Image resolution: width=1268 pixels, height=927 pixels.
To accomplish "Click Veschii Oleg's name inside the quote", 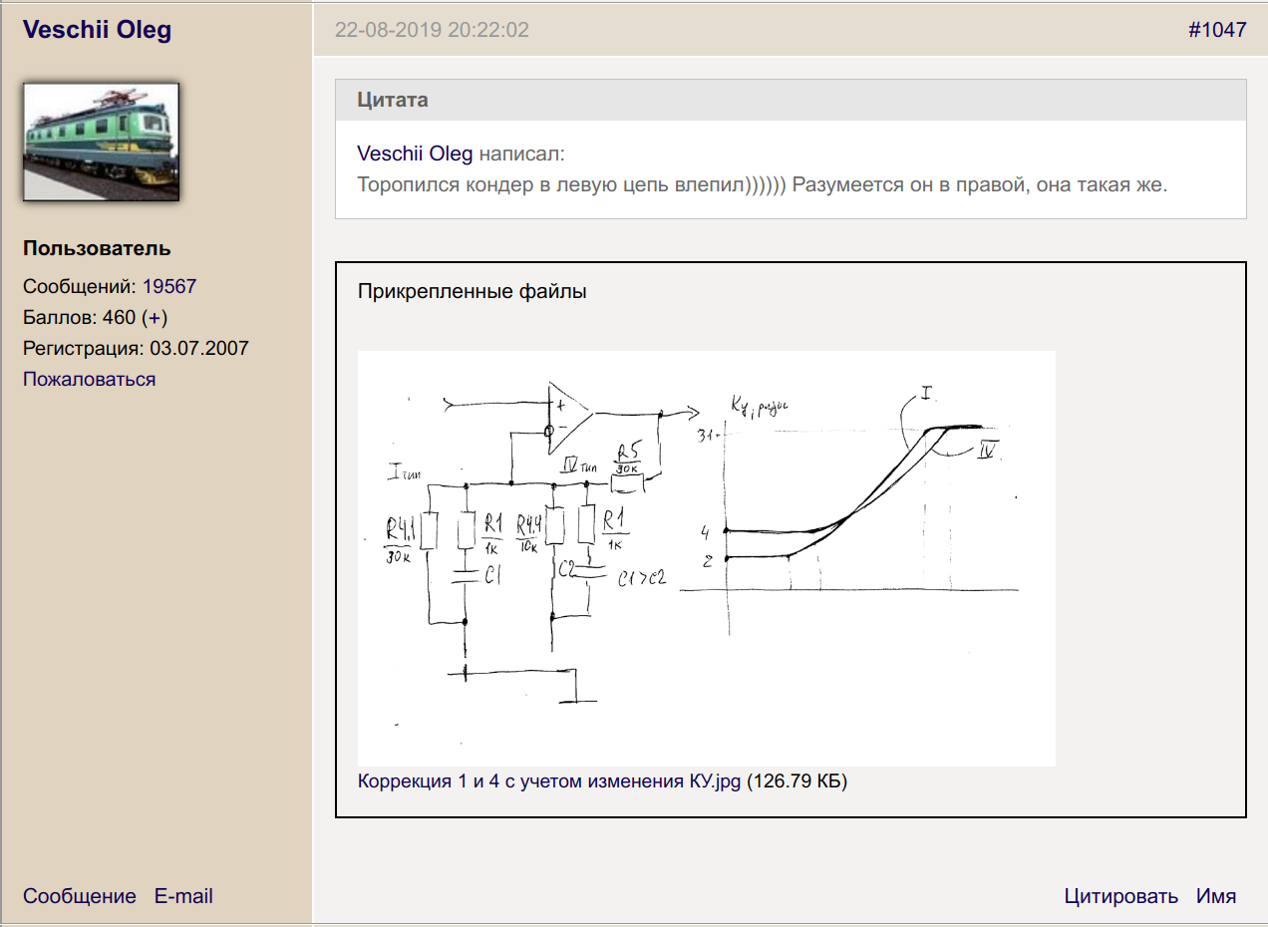I will pos(415,154).
